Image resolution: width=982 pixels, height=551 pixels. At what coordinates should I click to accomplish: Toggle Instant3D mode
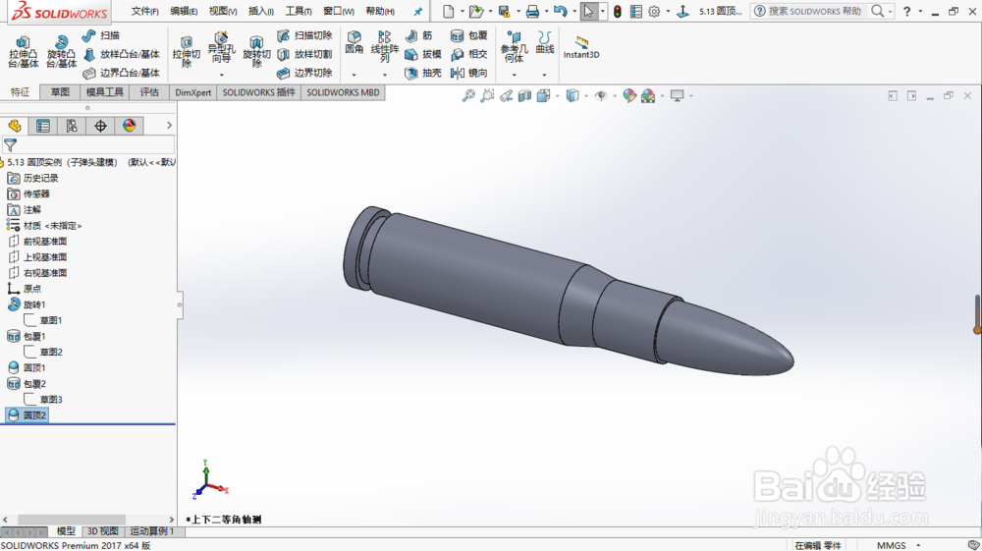581,47
